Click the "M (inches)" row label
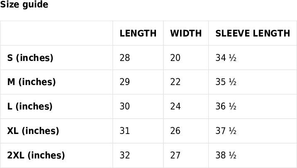Image resolution: width=297 pixels, height=168 pixels. (32, 82)
